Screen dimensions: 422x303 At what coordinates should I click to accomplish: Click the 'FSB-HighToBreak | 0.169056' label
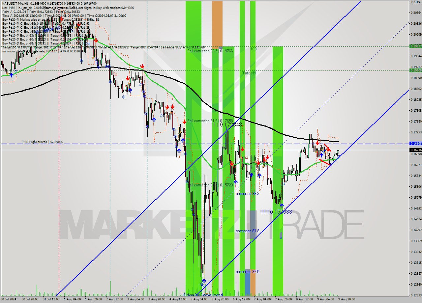[x=43, y=142]
